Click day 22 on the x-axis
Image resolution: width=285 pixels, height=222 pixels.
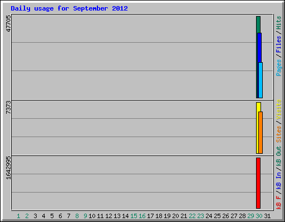[x=192, y=216]
